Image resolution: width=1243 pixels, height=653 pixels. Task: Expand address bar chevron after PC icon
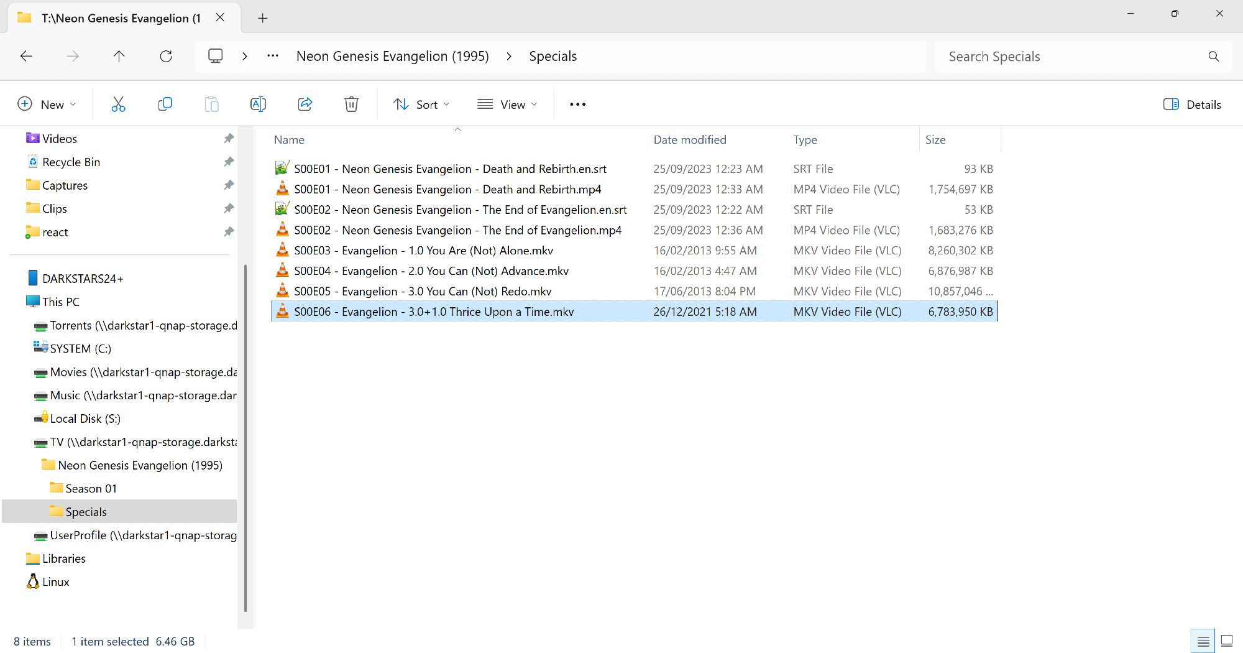245,56
